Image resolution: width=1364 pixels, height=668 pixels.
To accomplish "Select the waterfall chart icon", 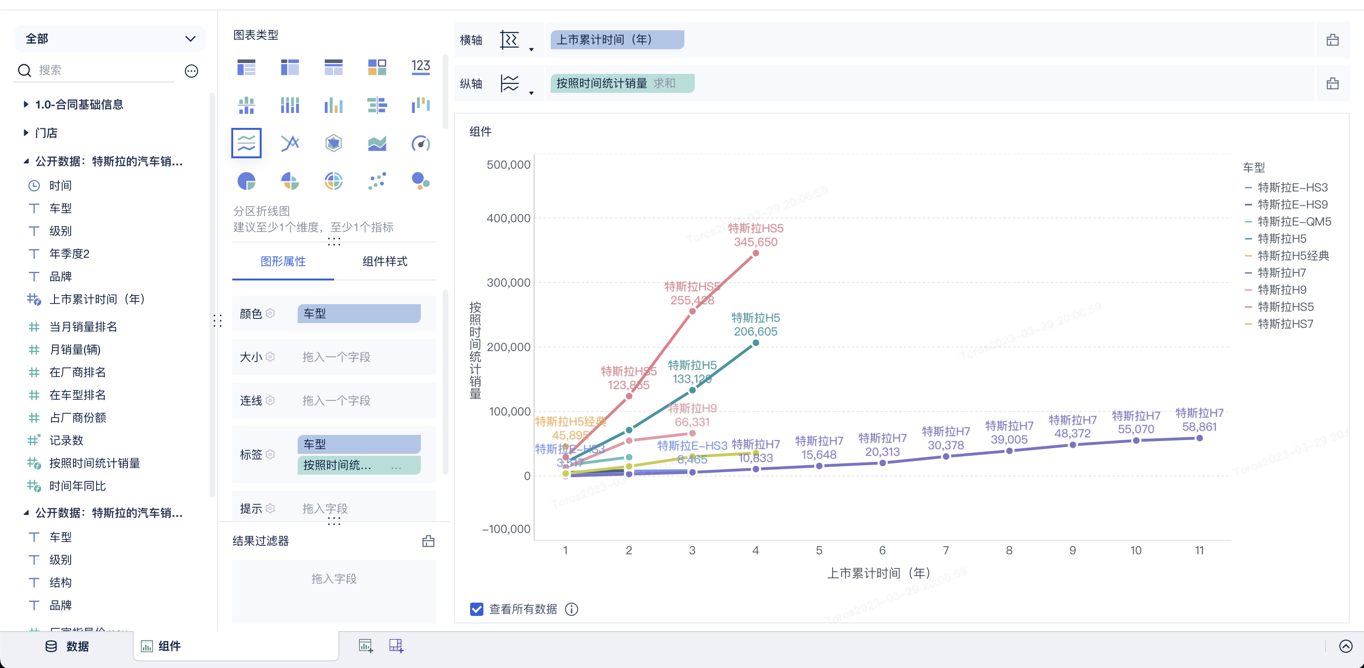I will [420, 105].
